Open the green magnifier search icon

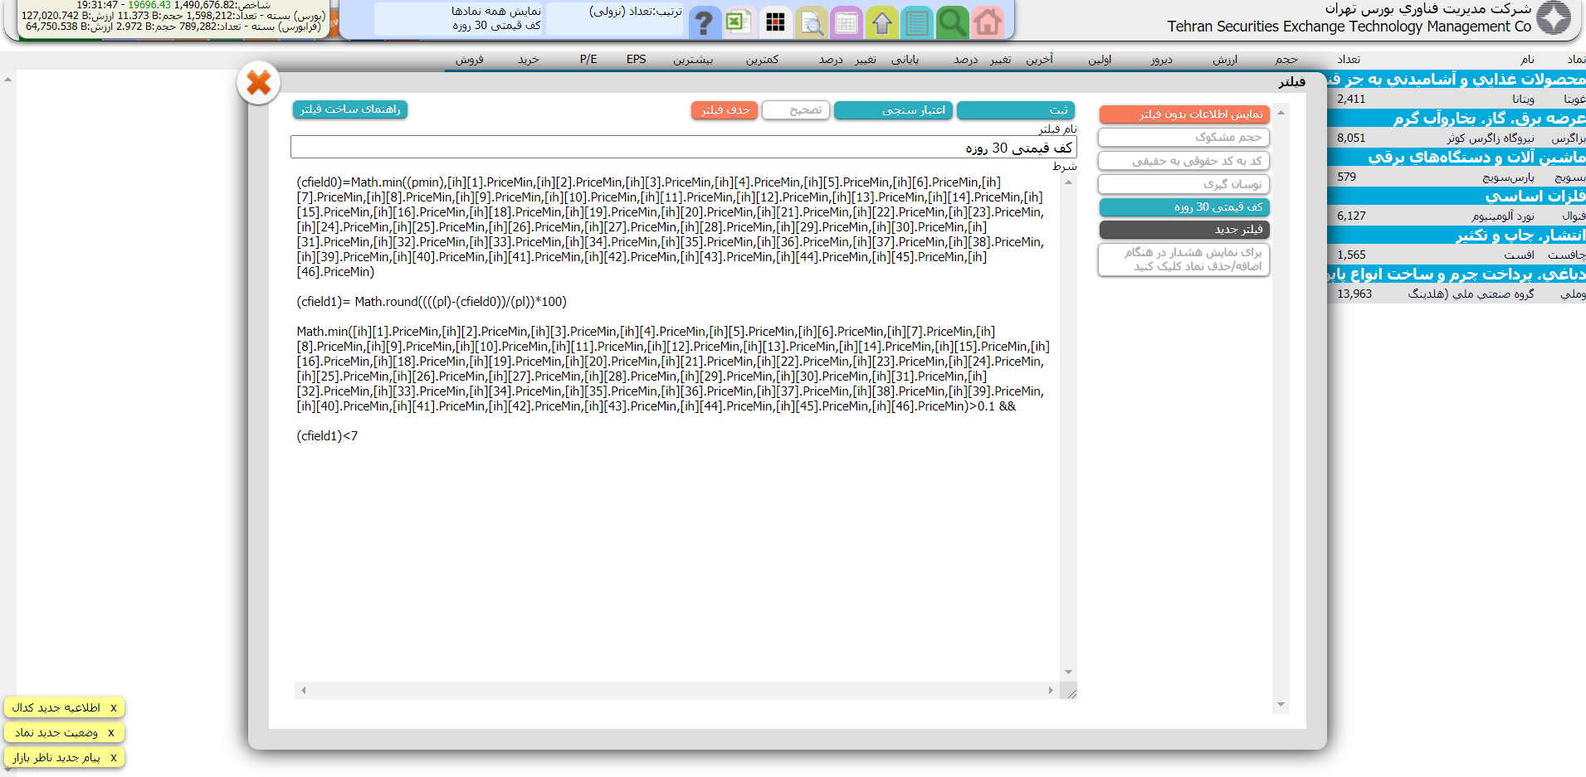(952, 22)
